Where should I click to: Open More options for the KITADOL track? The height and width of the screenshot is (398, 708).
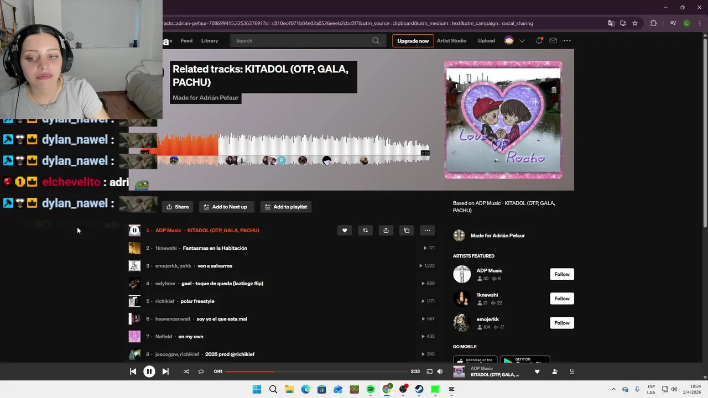(x=427, y=231)
